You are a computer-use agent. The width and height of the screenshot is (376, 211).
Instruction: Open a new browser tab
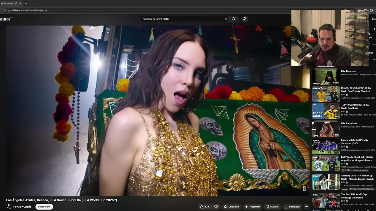pyautogui.click(x=26, y=3)
